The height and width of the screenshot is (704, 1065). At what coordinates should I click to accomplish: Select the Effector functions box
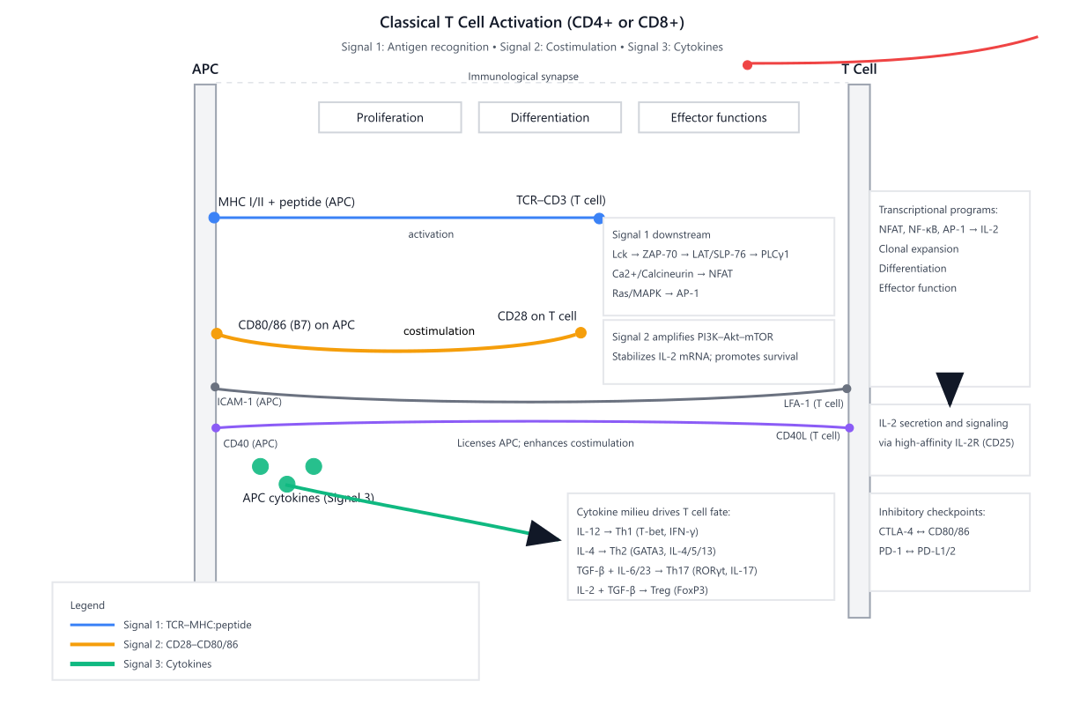(718, 117)
